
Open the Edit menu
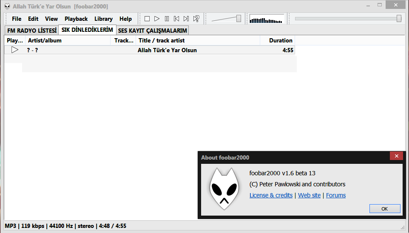[33, 19]
